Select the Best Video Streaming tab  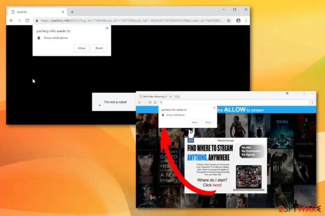(155, 97)
